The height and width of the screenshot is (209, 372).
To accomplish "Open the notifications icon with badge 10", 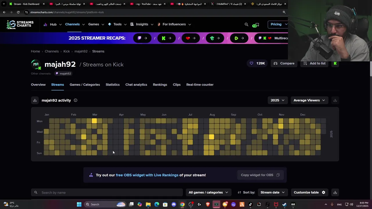I will click(x=255, y=25).
